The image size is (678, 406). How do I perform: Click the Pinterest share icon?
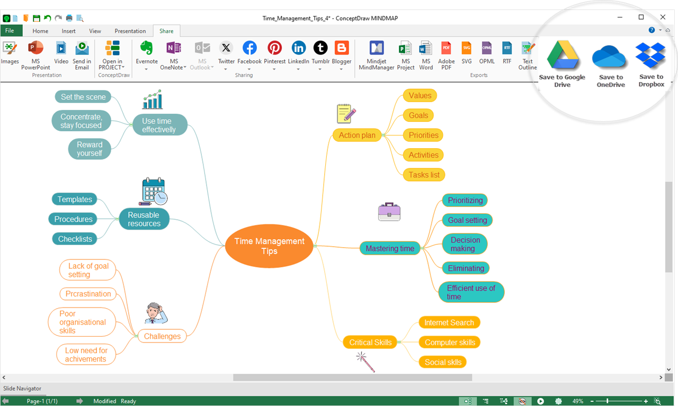274,48
